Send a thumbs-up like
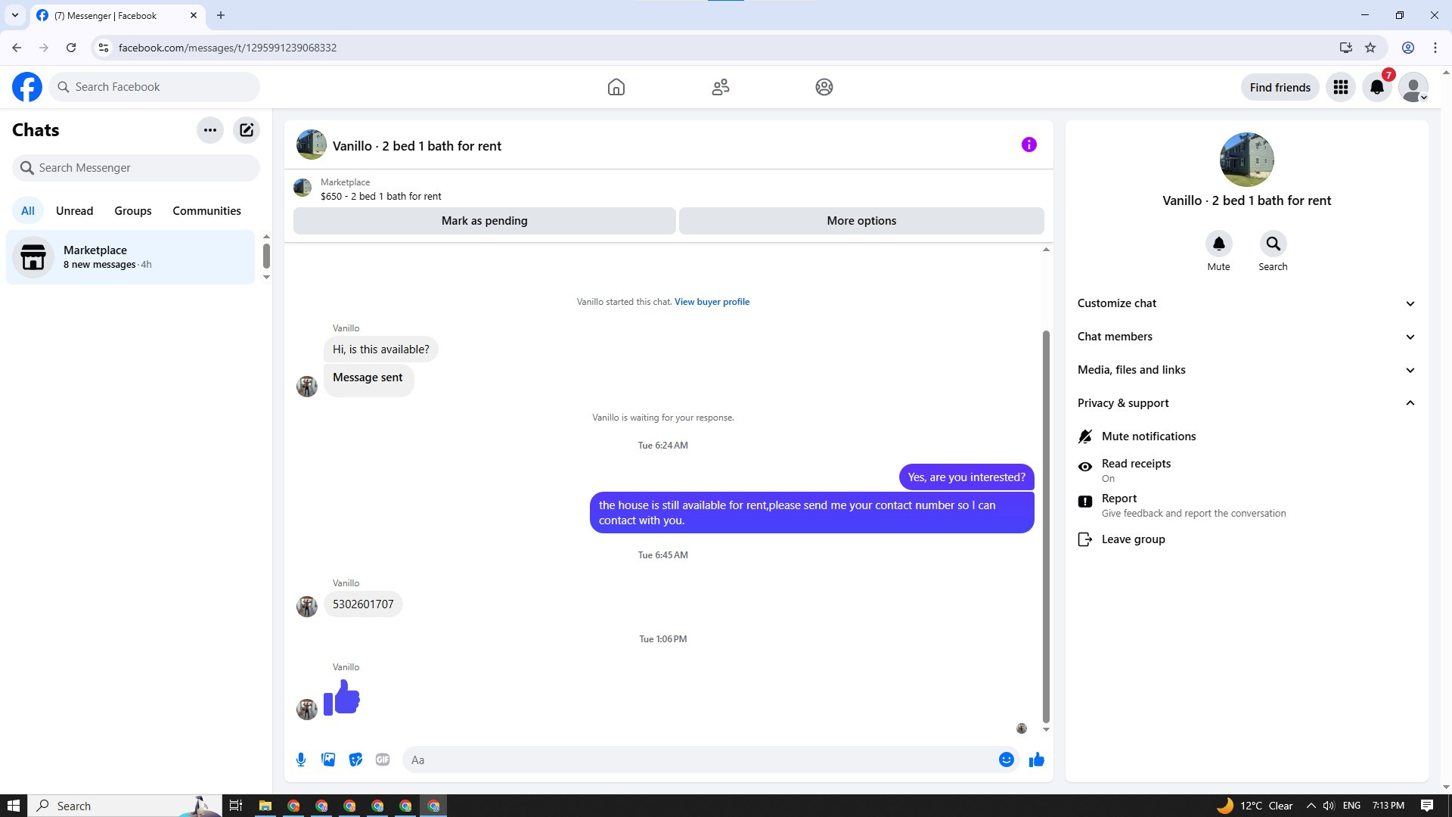This screenshot has height=817, width=1452. click(1036, 760)
